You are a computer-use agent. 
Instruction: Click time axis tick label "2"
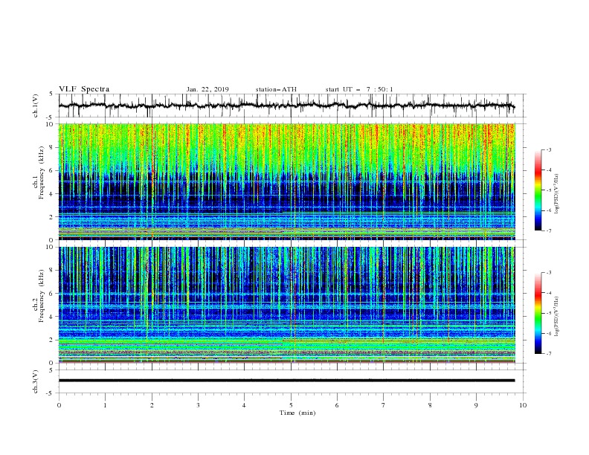pos(152,405)
